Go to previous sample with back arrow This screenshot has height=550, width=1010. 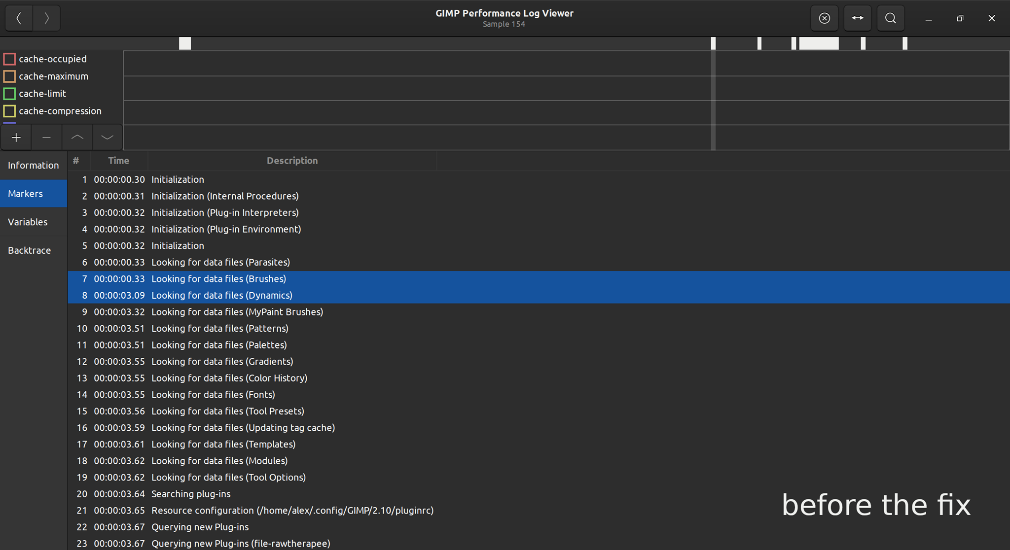pos(19,18)
